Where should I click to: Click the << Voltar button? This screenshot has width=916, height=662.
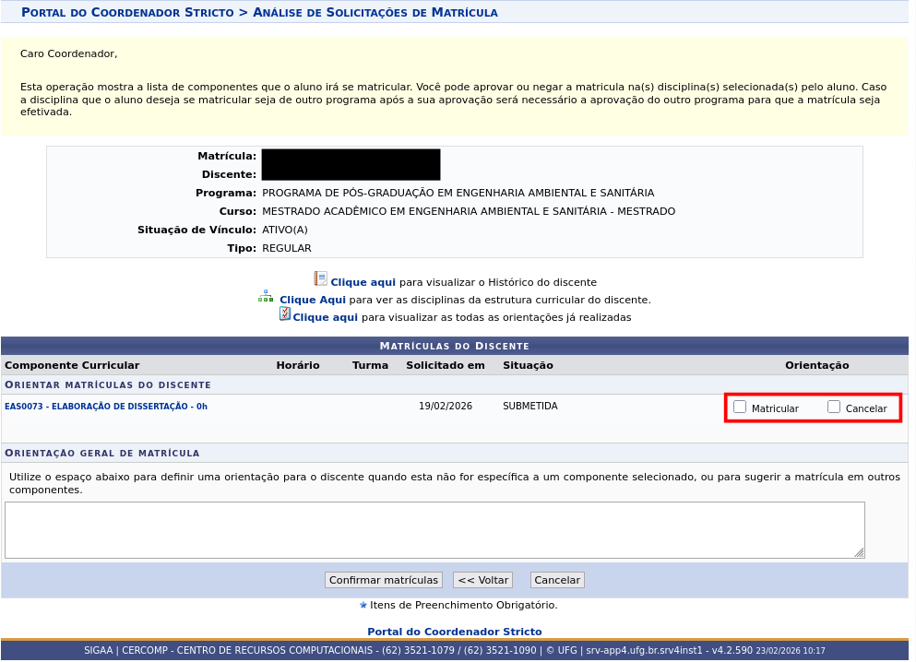click(482, 580)
